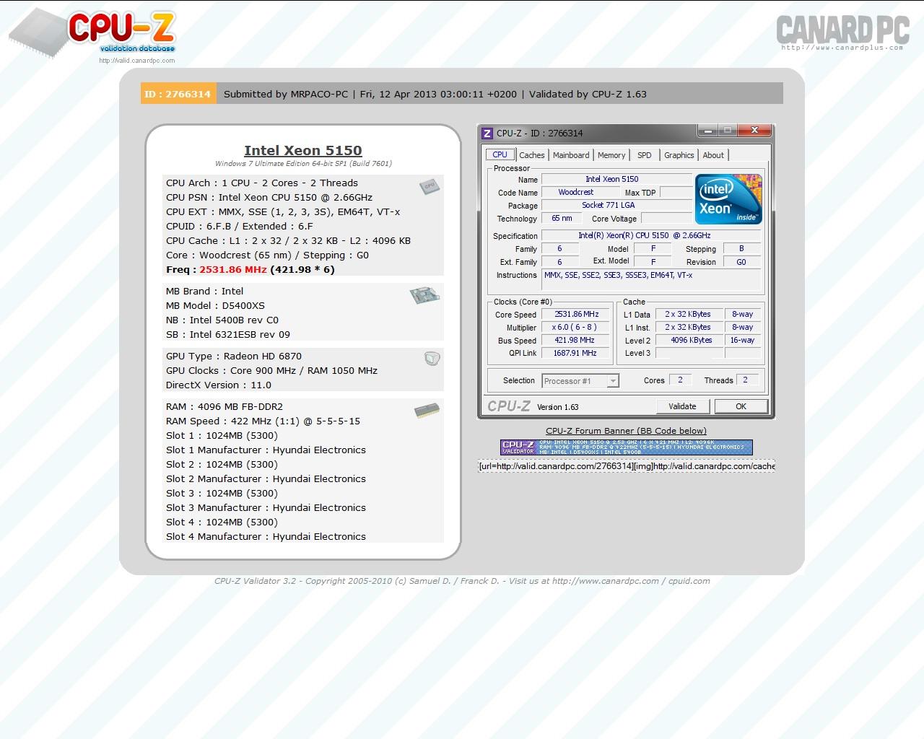The image size is (924, 739).
Task: Click the ID : 2766314 orange badge
Action: point(178,94)
